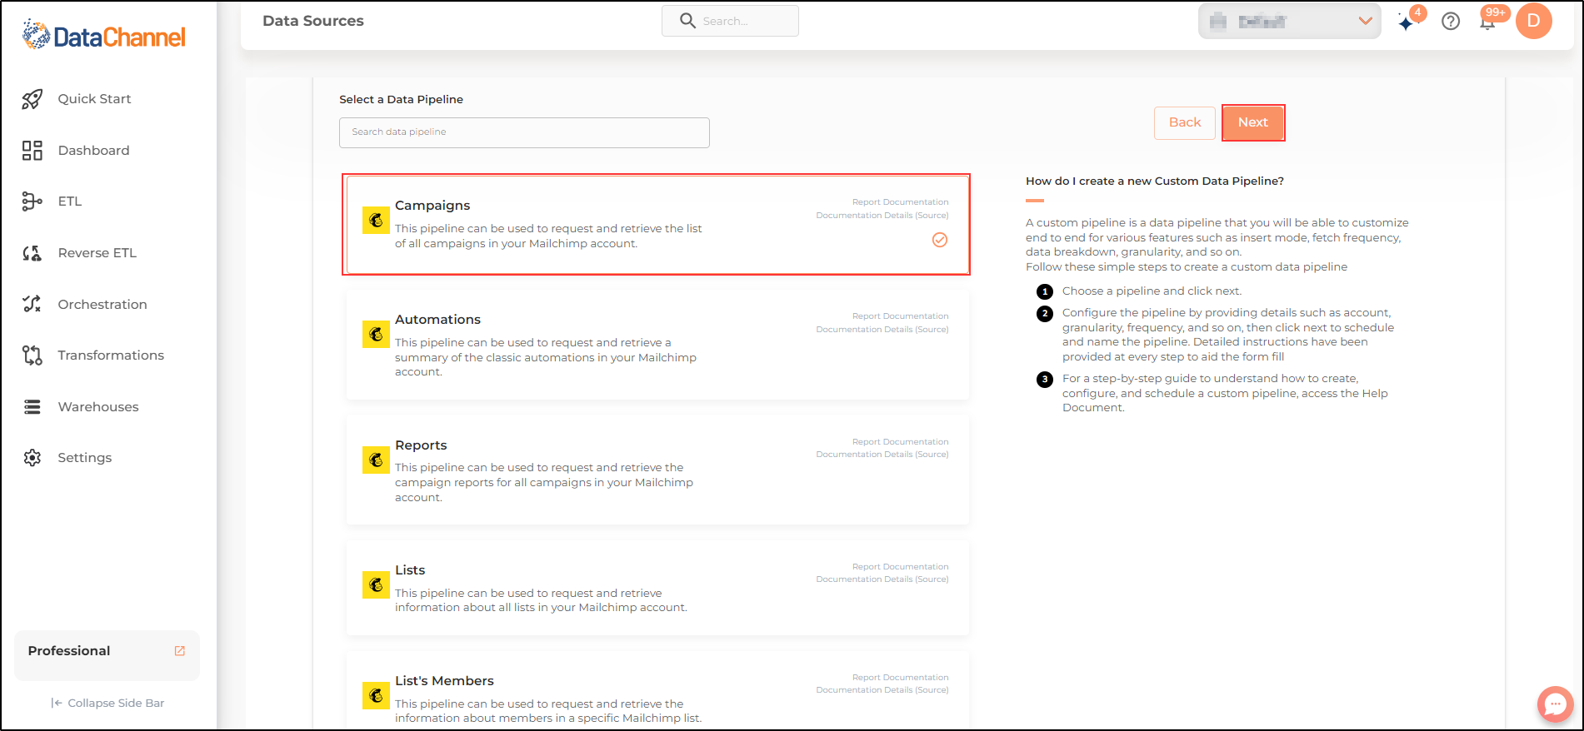Open the help question mark icon

1451,22
